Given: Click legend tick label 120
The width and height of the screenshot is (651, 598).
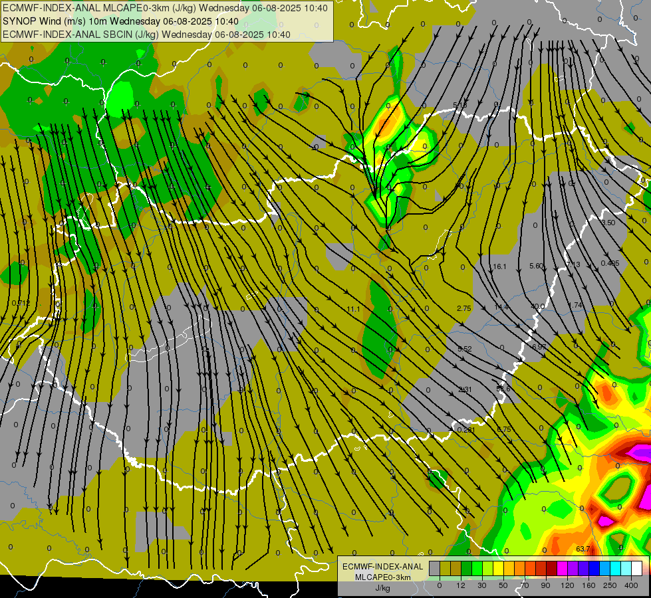Looking at the screenshot, I should coord(567,585).
